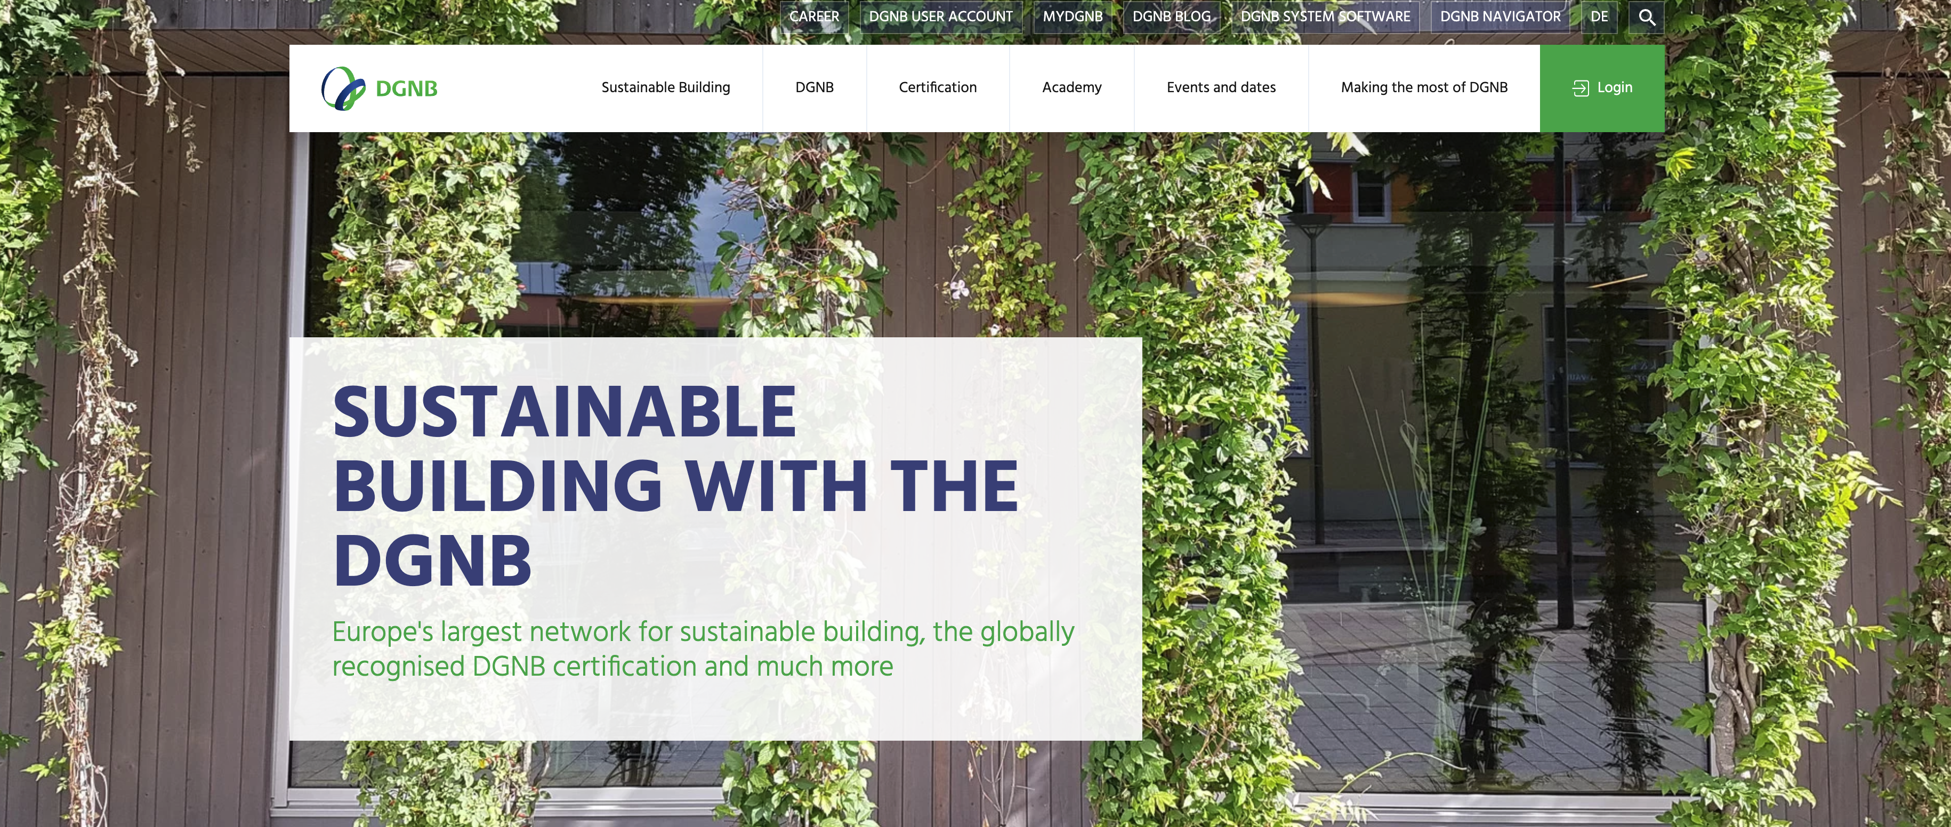Click the green Login button

pos(1602,88)
